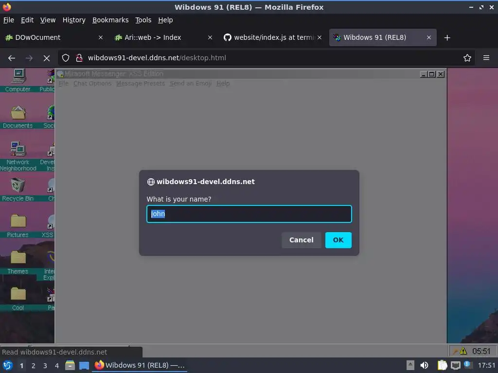498x373 pixels.
Task: Select the Wibdows 91 Firefox taskbar entry
Action: tap(140, 365)
